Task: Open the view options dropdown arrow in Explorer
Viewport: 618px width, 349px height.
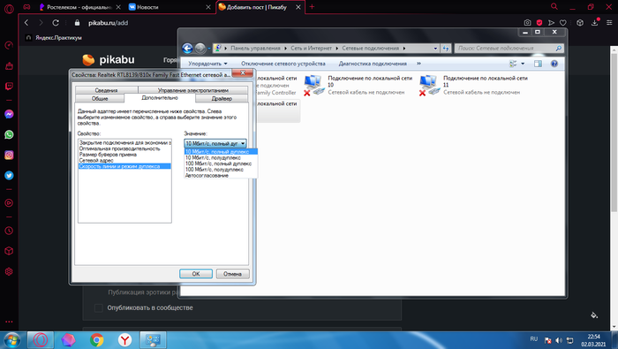Action: (523, 64)
